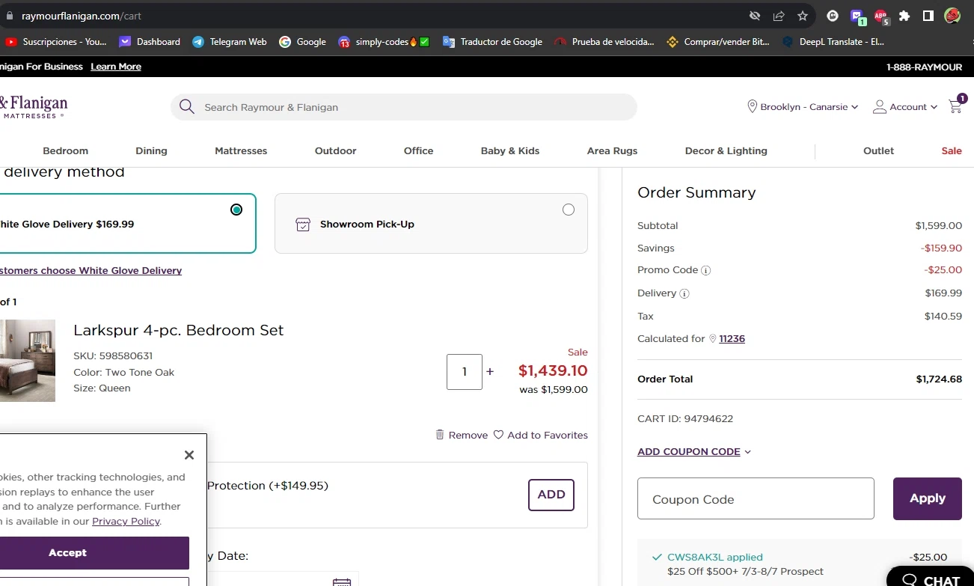The width and height of the screenshot is (974, 586).
Task: Click the CHAT bubble button
Action: [931, 576]
